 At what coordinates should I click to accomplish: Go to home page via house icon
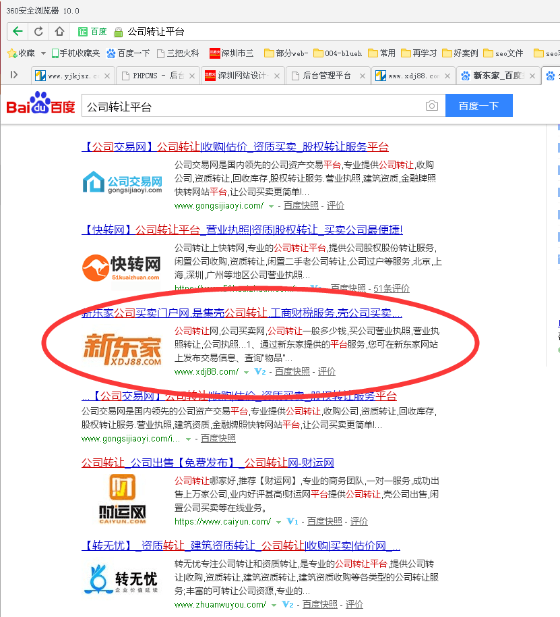coord(59,31)
